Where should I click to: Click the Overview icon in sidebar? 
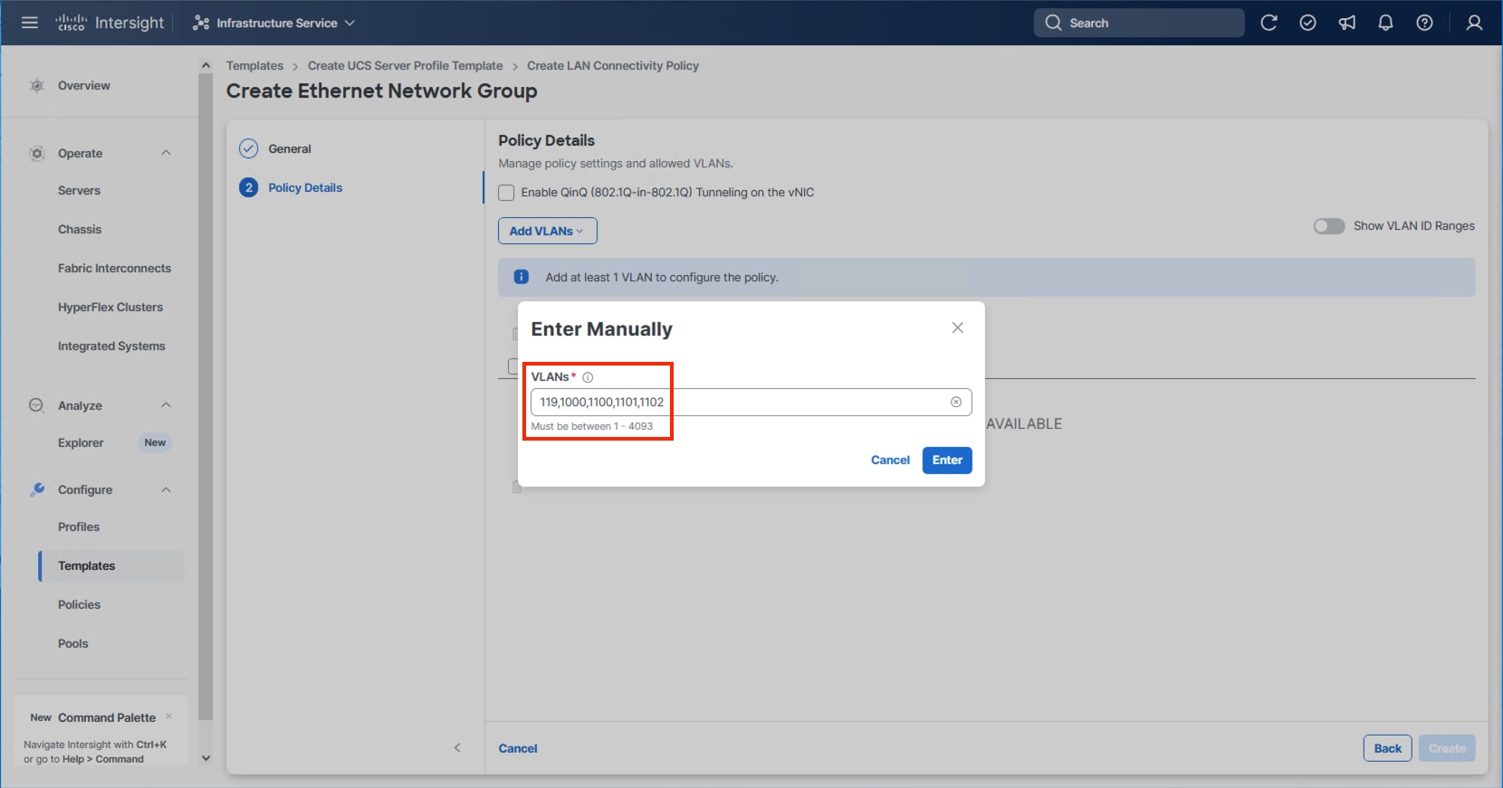point(37,85)
